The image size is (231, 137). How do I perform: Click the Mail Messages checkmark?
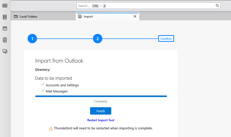click(43, 91)
